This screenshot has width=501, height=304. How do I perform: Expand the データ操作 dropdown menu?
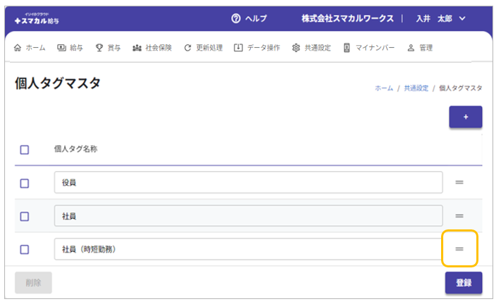(257, 48)
